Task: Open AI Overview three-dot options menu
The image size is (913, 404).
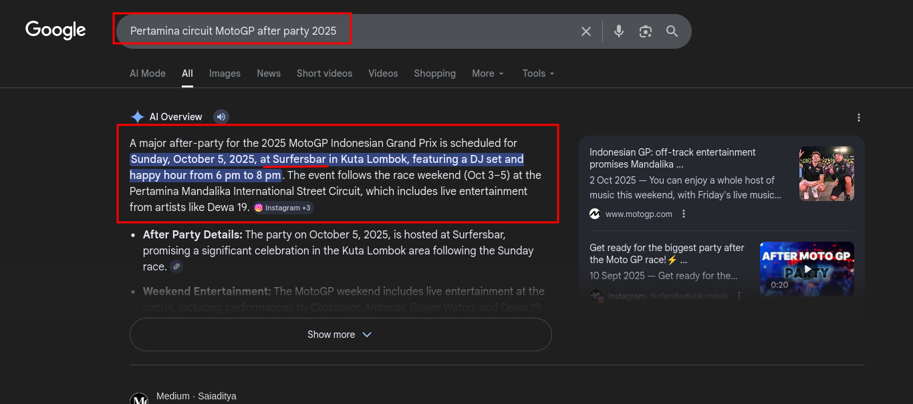Action: (x=858, y=118)
